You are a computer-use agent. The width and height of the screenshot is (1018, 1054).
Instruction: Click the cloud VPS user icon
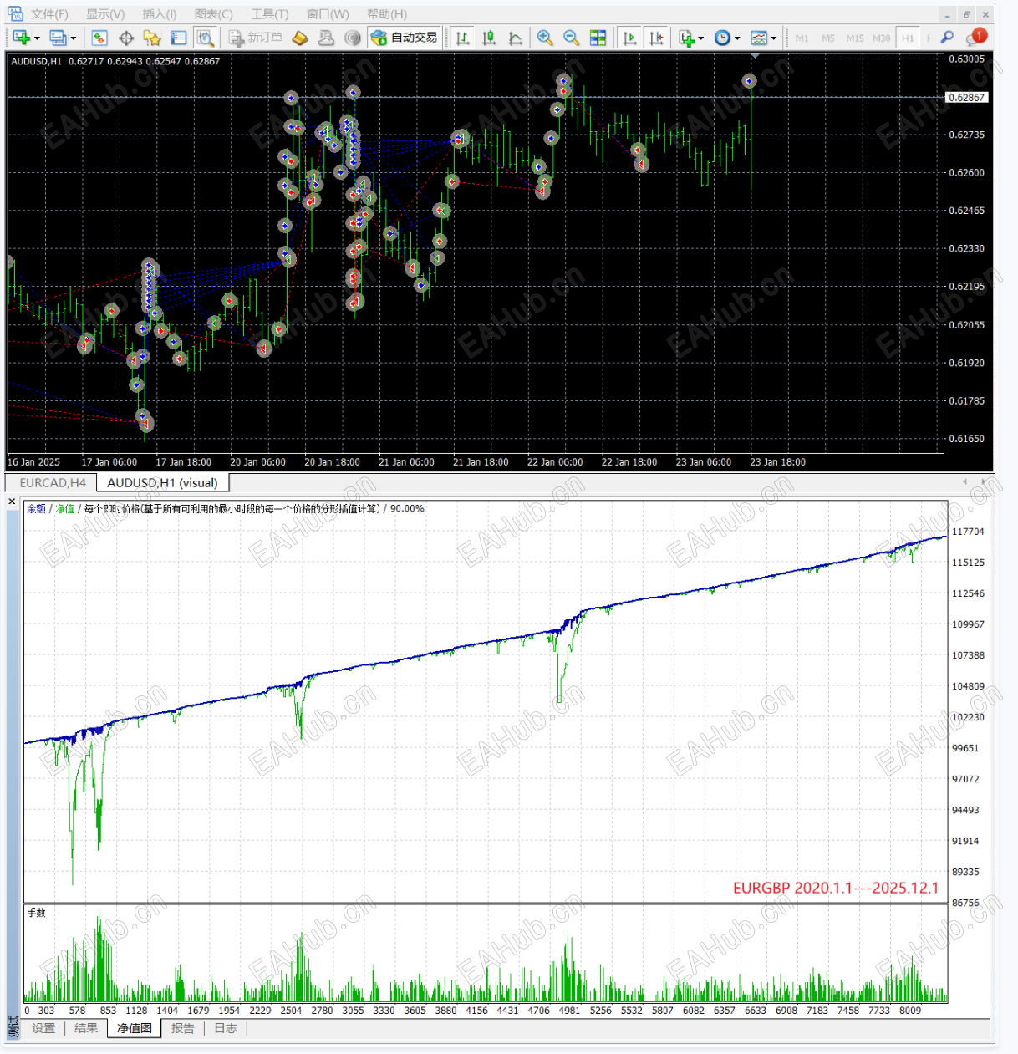click(x=326, y=38)
